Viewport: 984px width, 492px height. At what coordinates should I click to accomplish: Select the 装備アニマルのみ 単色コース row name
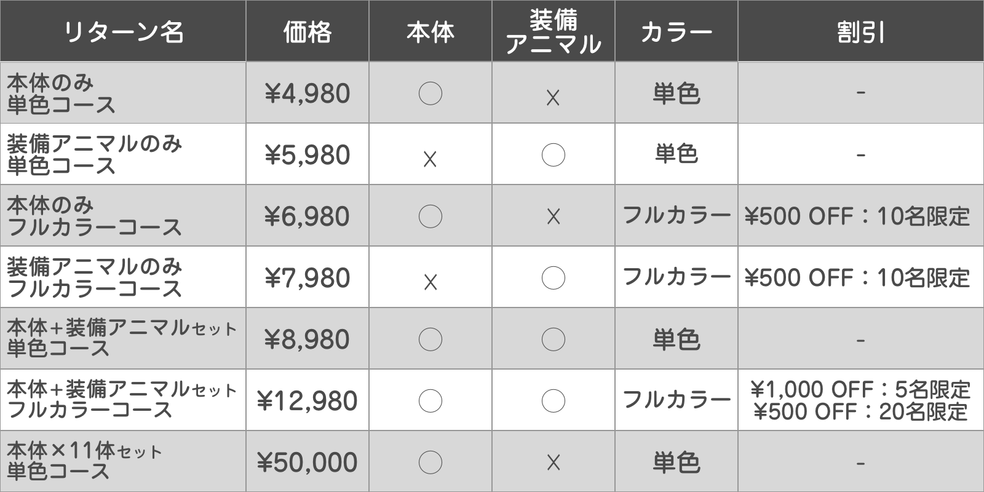(x=94, y=154)
